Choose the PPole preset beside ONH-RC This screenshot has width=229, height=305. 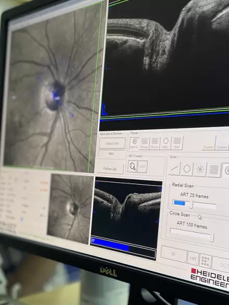[144, 143]
